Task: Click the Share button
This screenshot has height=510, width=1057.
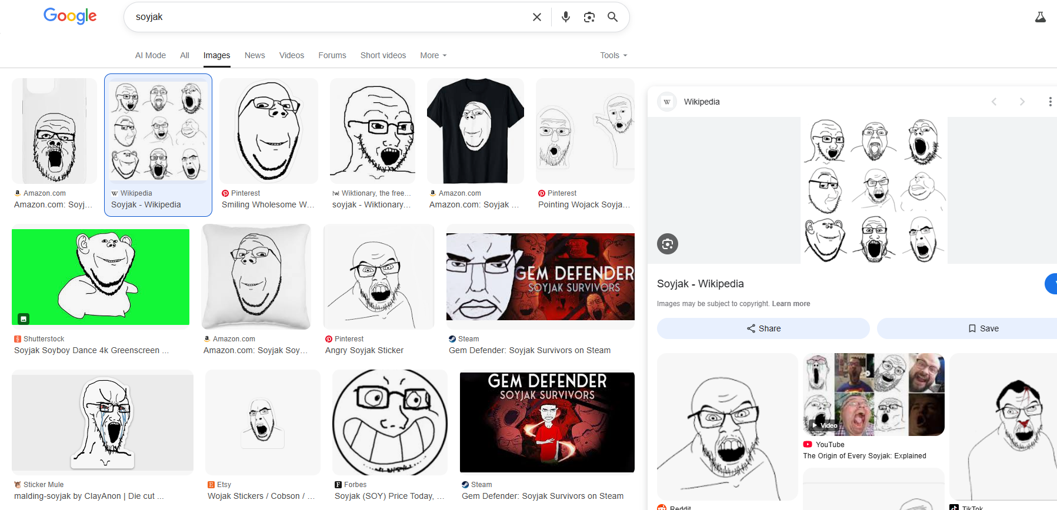Action: coord(763,328)
